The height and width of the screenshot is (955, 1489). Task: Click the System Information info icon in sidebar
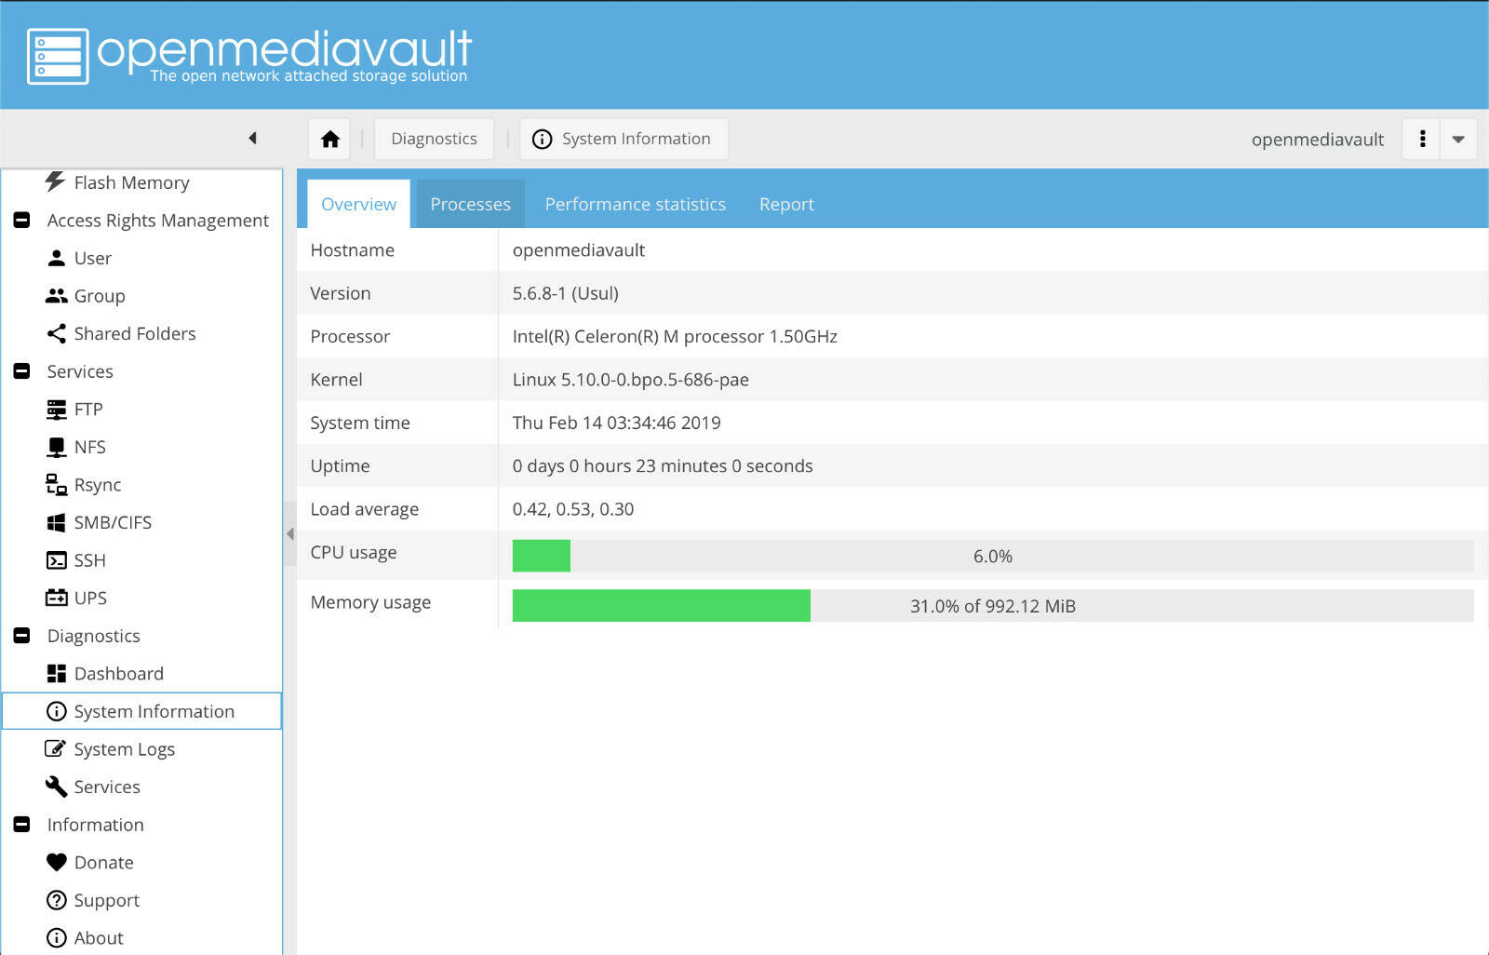tap(56, 711)
